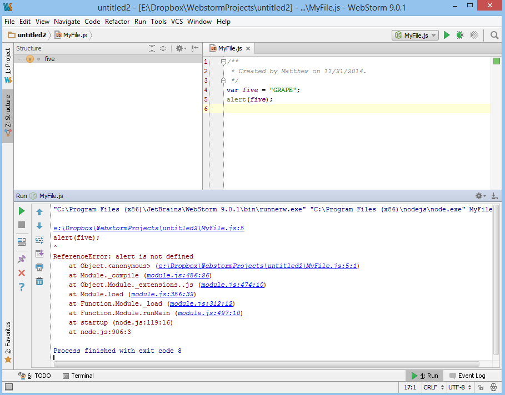Open Search Everywhere magnifier icon
505x395 pixels.
coord(494,35)
